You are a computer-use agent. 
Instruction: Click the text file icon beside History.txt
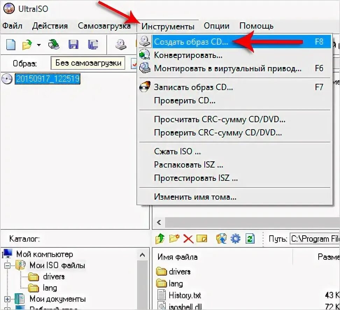161,295
